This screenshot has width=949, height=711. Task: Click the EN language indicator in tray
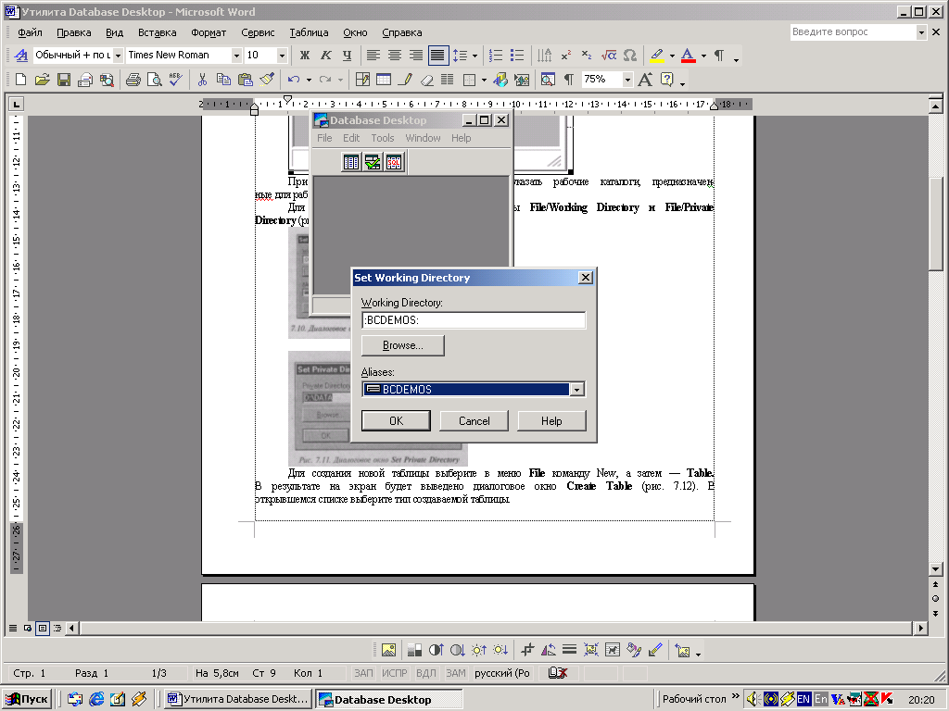pos(803,699)
